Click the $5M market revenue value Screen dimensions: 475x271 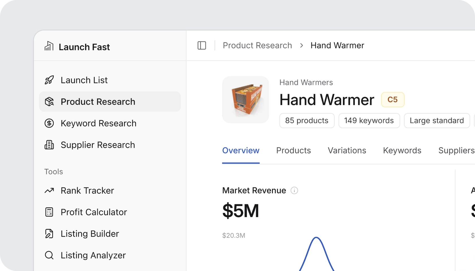241,211
